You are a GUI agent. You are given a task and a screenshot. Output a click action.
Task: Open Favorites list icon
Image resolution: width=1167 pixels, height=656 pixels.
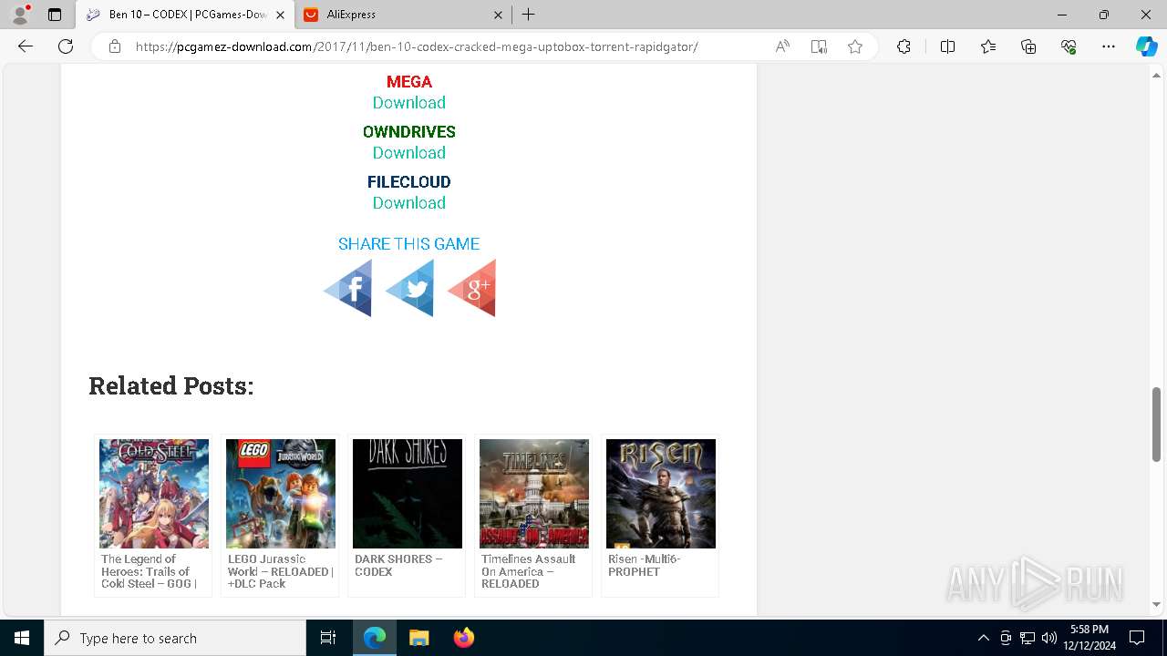pyautogui.click(x=988, y=46)
